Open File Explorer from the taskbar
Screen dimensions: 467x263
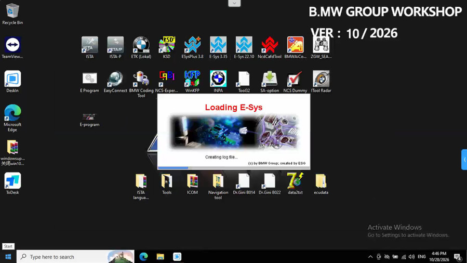(x=160, y=257)
